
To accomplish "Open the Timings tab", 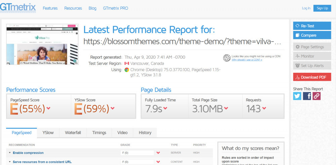I will [x=99, y=133].
